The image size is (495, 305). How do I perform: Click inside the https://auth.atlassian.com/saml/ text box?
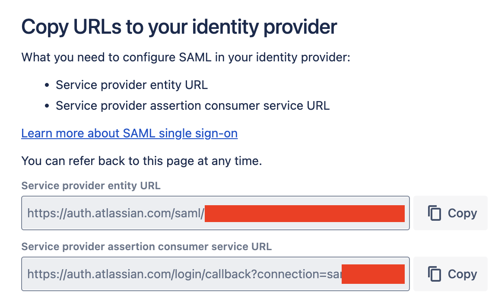215,213
